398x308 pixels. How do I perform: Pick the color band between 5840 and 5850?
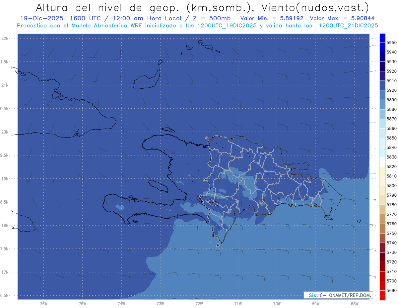(382, 143)
